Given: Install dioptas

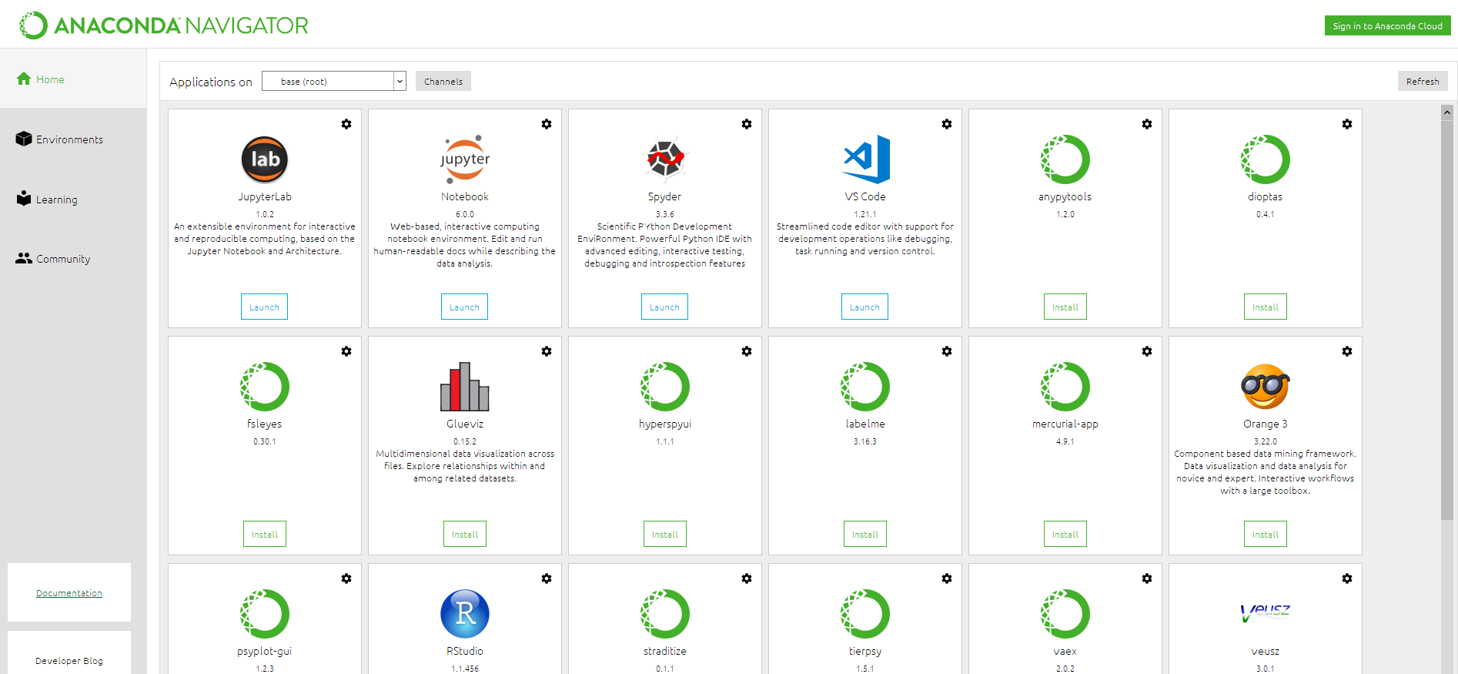Looking at the screenshot, I should [x=1266, y=307].
